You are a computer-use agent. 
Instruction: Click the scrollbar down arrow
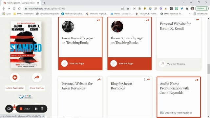point(209,117)
